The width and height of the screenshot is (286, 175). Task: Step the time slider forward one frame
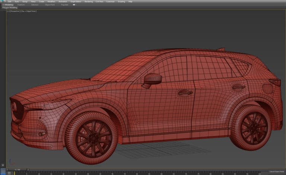[28, 169]
